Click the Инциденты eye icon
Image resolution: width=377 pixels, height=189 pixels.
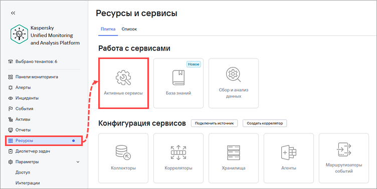(11, 98)
